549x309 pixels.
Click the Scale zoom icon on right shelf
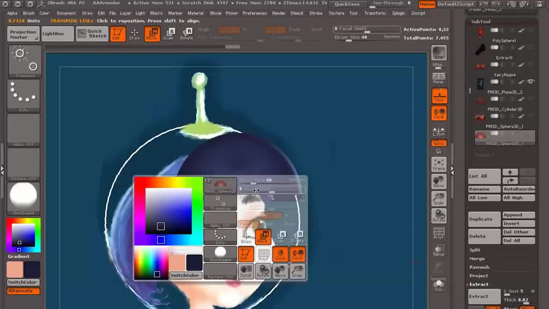click(x=439, y=198)
